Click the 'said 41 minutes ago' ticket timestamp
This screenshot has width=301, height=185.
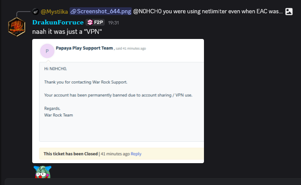point(131,48)
